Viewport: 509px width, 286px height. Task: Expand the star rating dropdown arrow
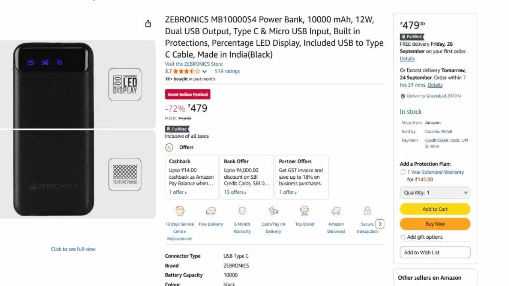point(204,71)
